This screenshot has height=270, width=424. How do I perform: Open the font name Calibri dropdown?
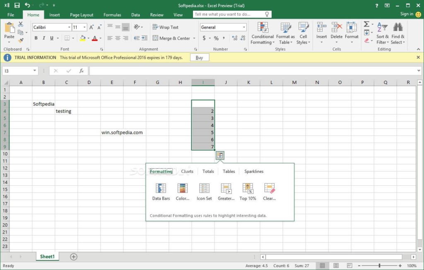point(69,27)
